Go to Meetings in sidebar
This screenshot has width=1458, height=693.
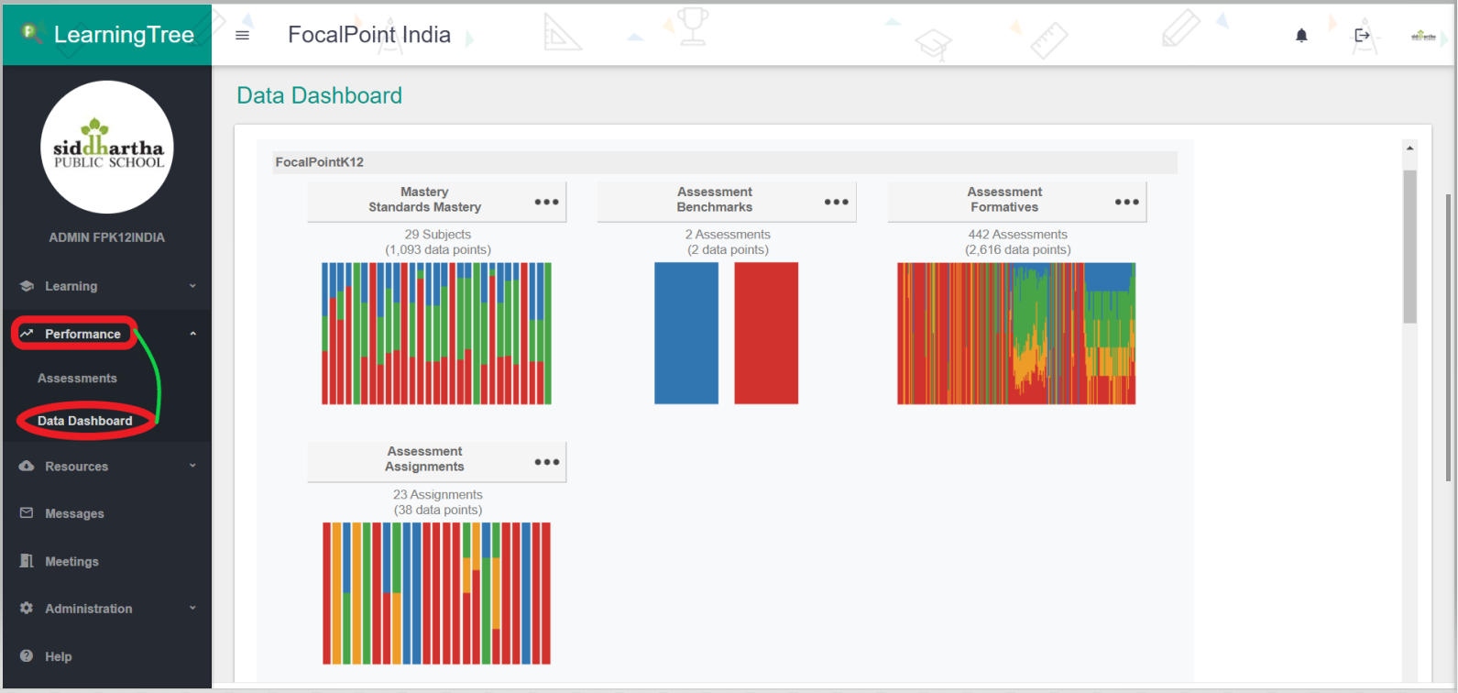[71, 562]
